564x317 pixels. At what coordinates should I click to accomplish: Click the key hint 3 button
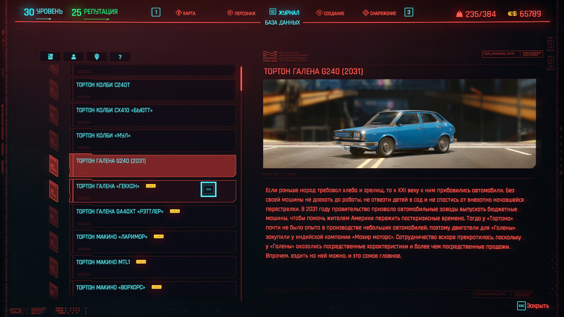[x=409, y=12]
